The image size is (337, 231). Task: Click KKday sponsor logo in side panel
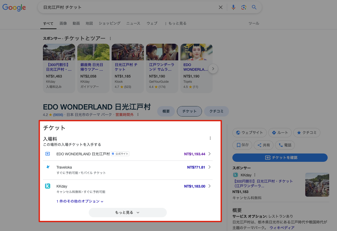tap(236, 175)
